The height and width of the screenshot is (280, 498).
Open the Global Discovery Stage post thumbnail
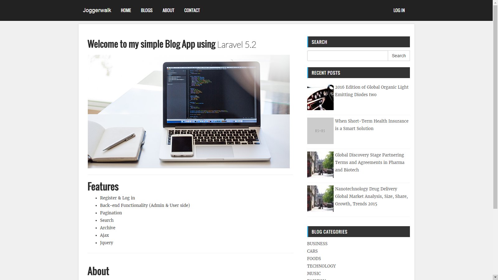coord(320,165)
